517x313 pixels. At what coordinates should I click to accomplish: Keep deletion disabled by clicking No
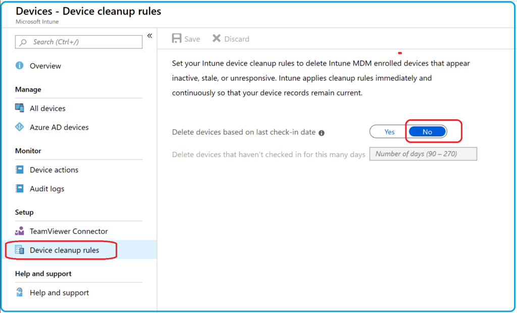(427, 131)
